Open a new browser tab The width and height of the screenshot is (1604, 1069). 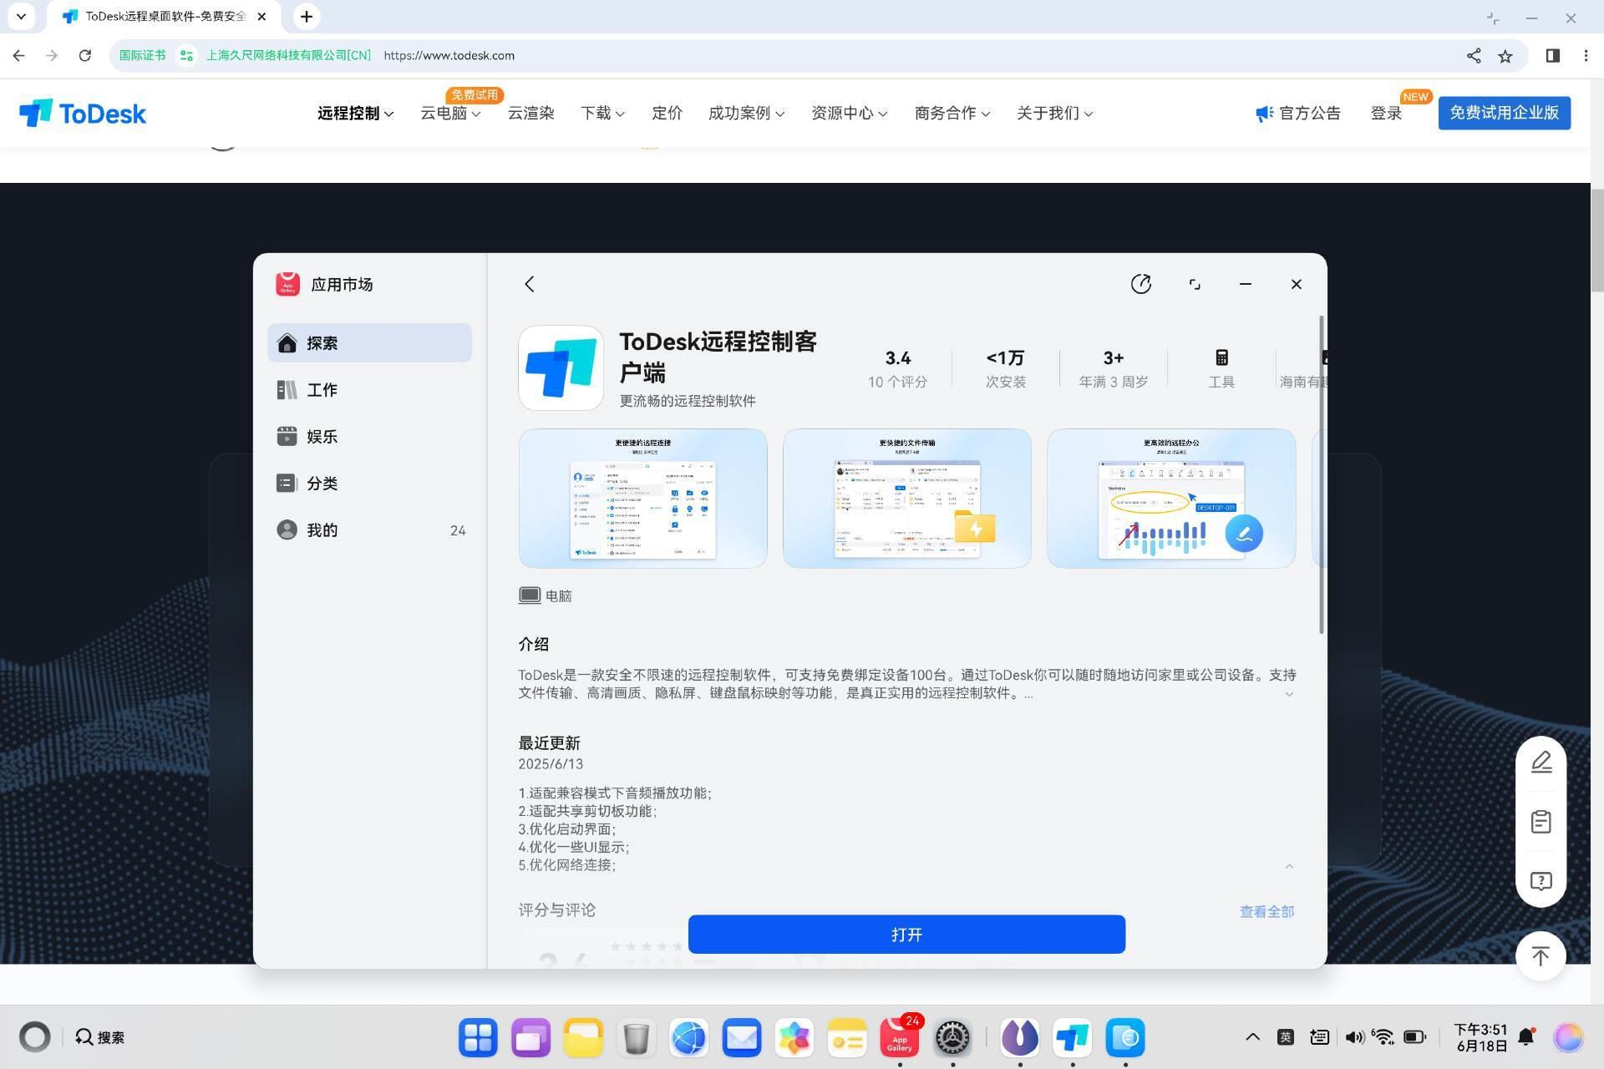point(307,17)
